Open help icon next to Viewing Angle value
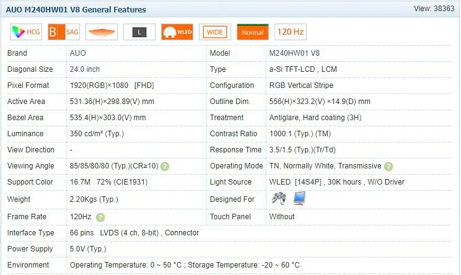The width and height of the screenshot is (461, 275). click(165, 167)
